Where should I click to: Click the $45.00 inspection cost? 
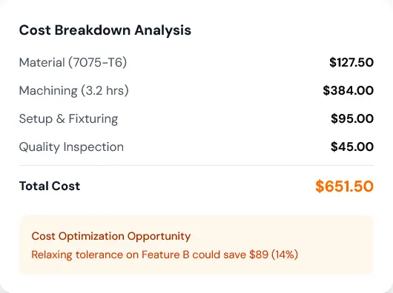352,146
